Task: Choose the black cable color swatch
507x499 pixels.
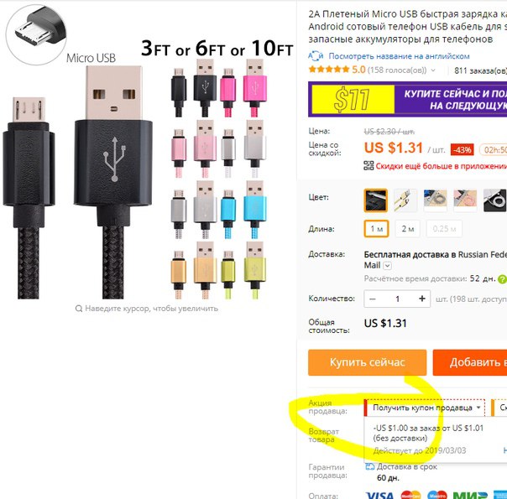Action: click(x=376, y=200)
